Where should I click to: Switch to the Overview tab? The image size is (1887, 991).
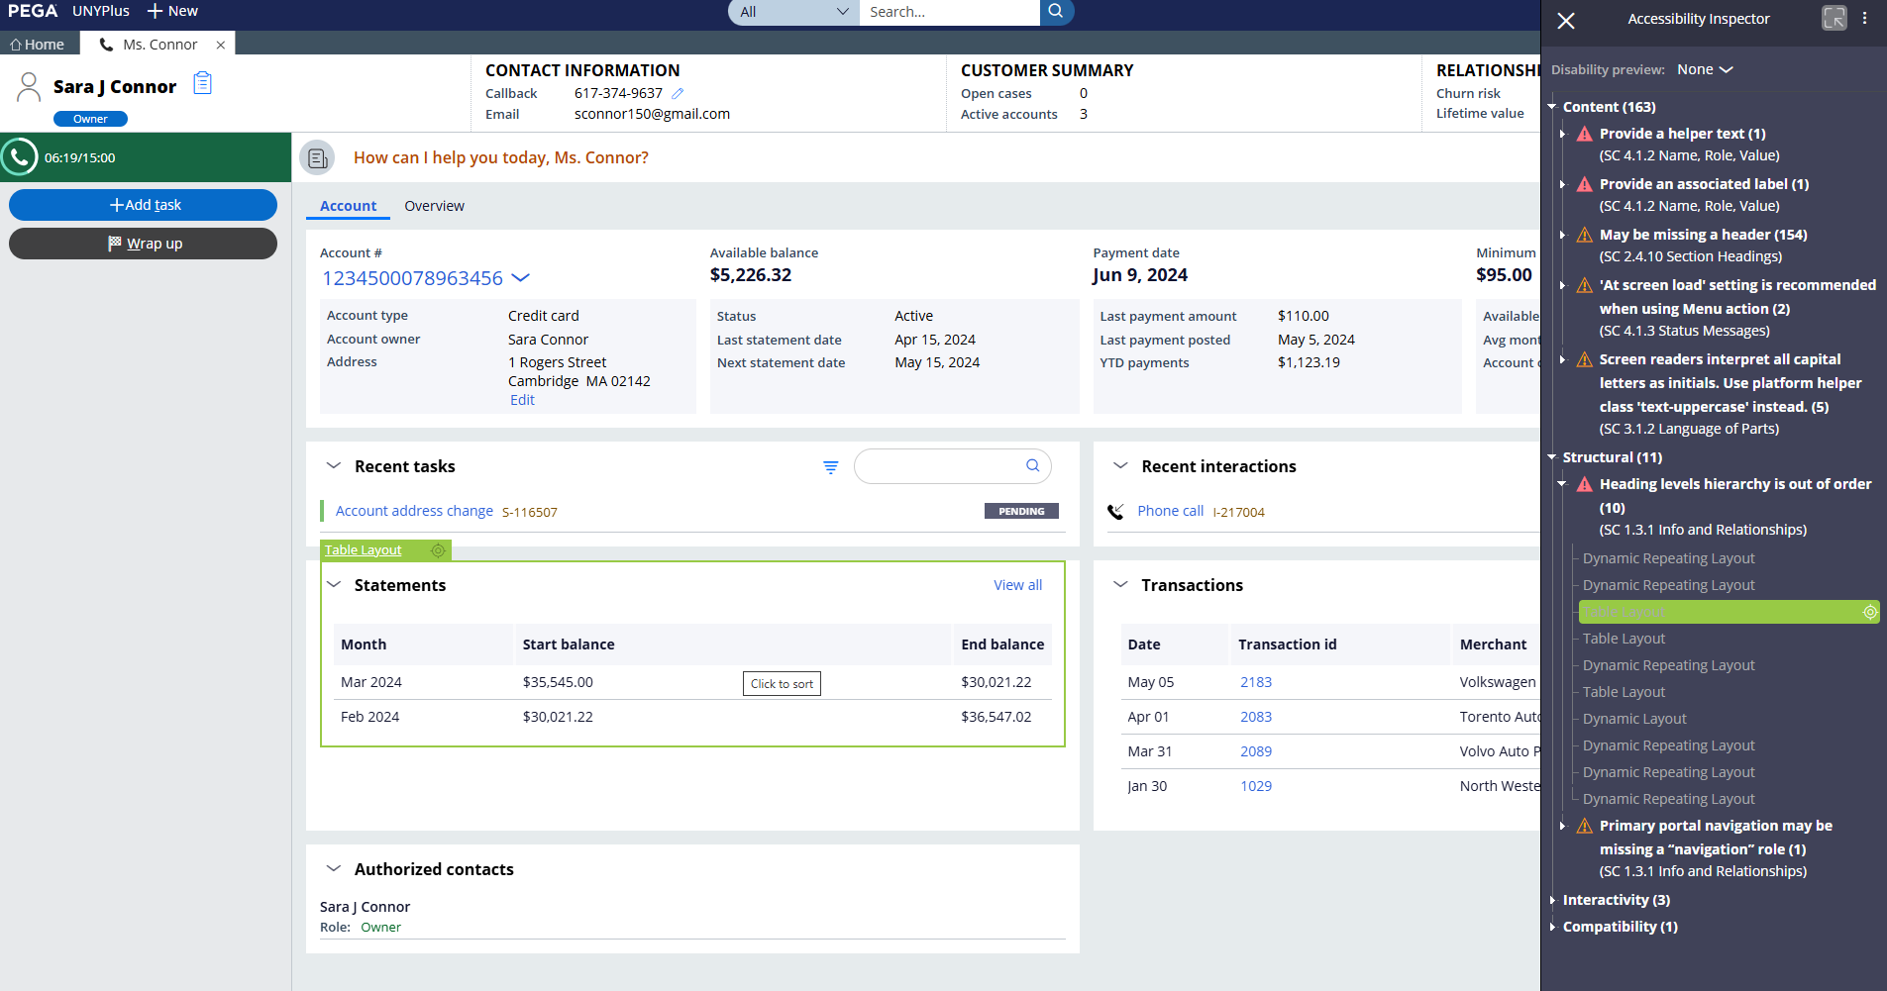coord(434,206)
